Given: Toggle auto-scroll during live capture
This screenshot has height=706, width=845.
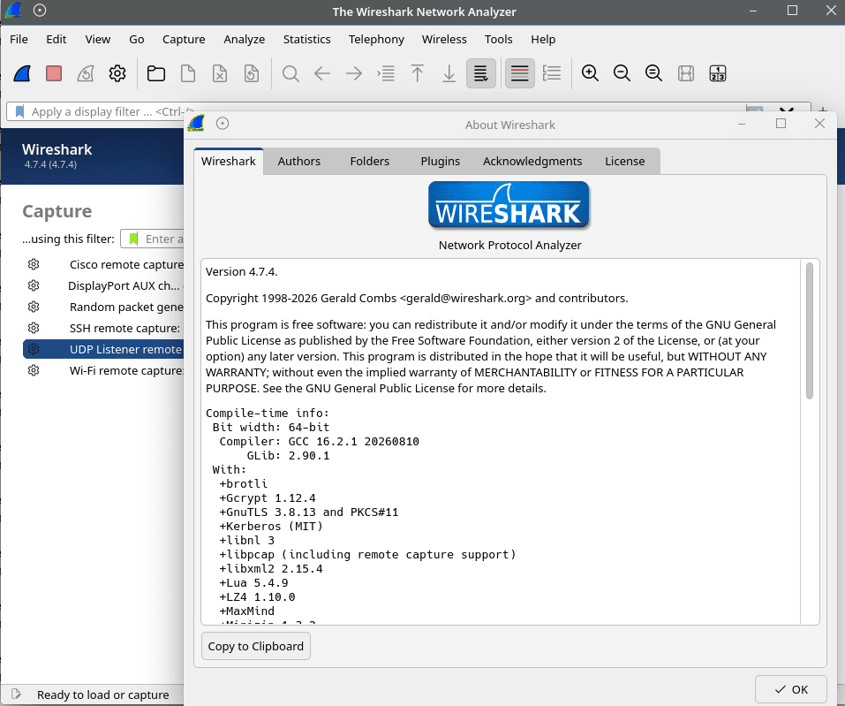Looking at the screenshot, I should pos(480,73).
